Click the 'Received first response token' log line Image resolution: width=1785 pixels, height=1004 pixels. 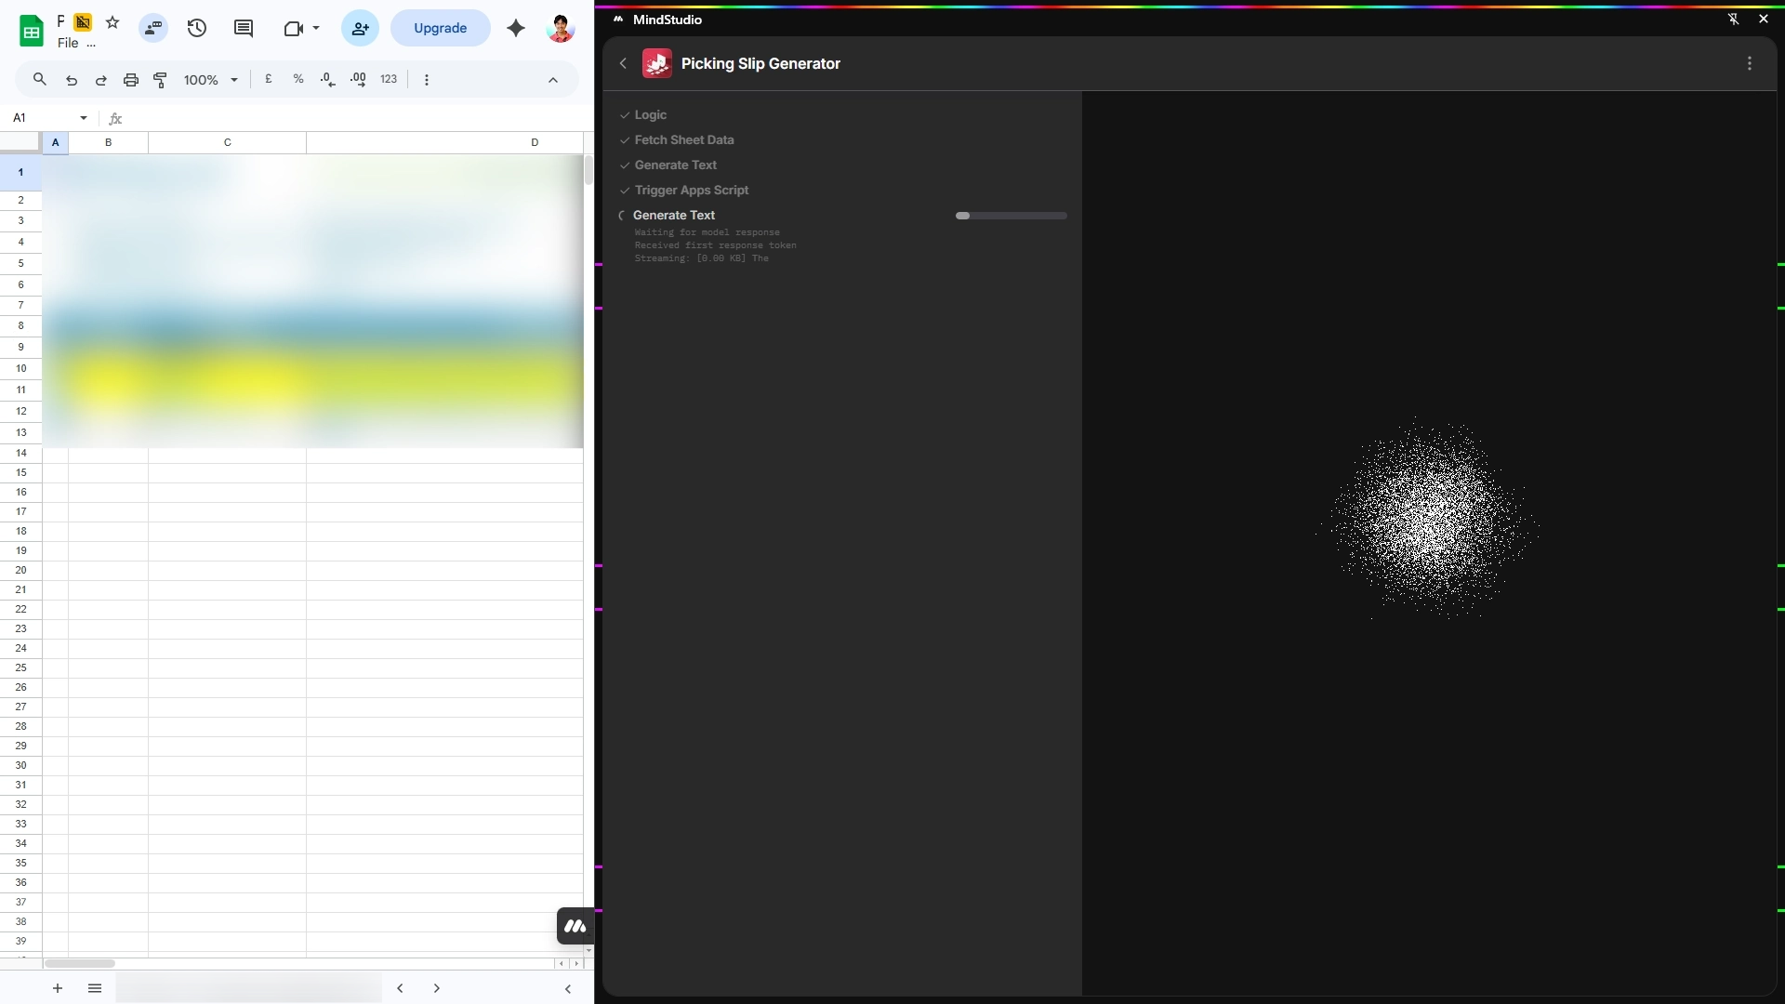(x=715, y=245)
